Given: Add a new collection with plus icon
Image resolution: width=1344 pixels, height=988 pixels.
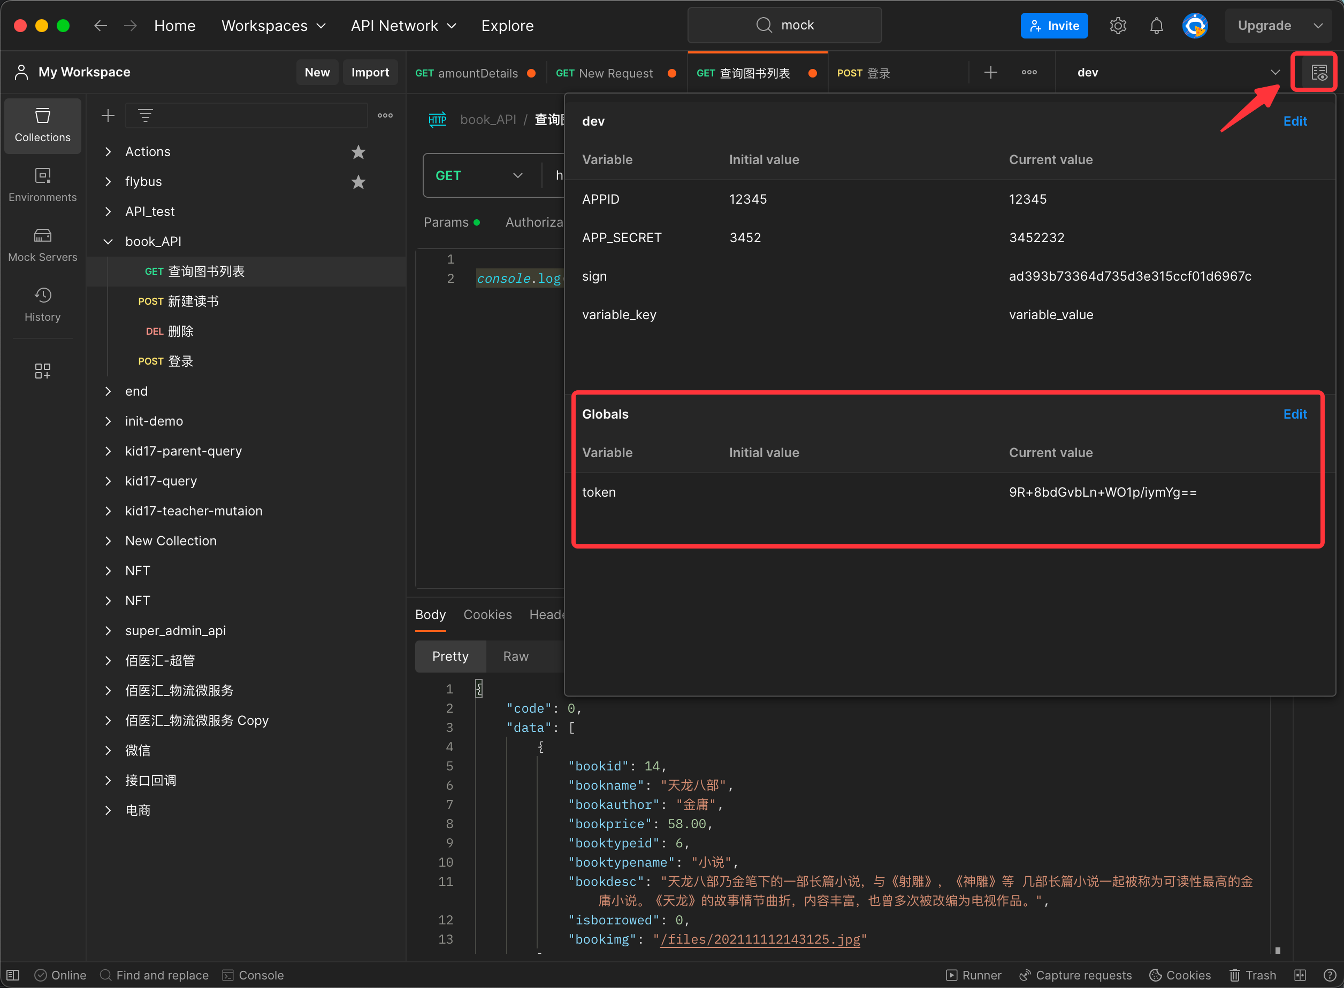Looking at the screenshot, I should tap(108, 115).
